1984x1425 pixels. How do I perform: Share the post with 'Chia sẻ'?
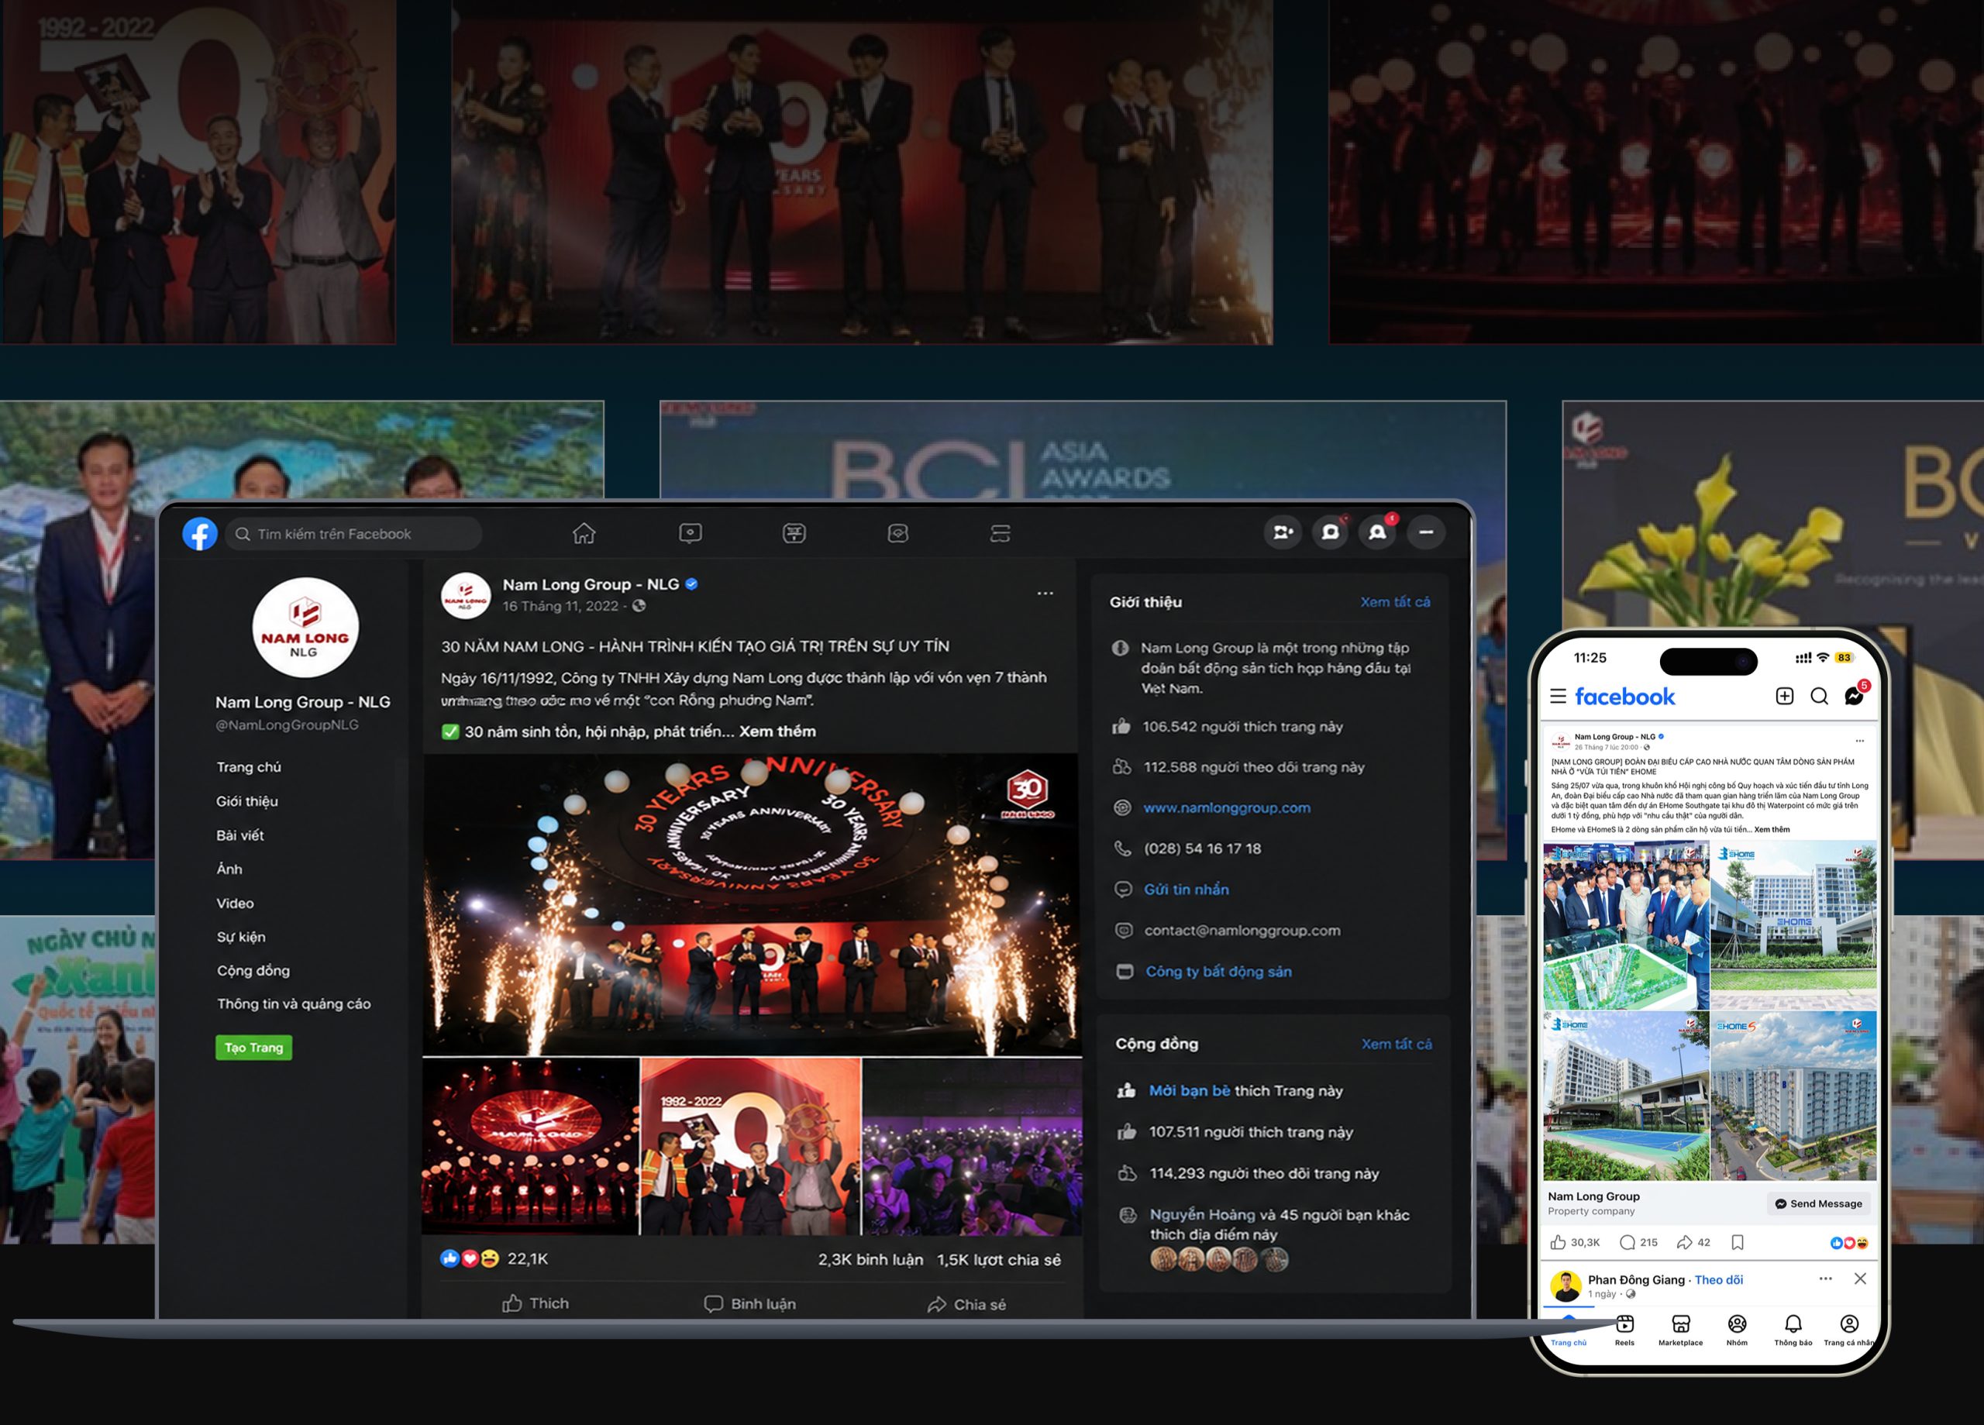[x=966, y=1304]
